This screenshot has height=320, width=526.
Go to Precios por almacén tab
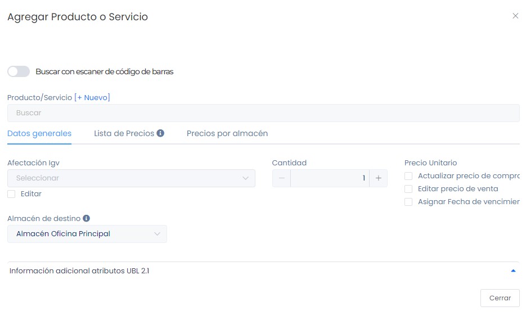227,134
